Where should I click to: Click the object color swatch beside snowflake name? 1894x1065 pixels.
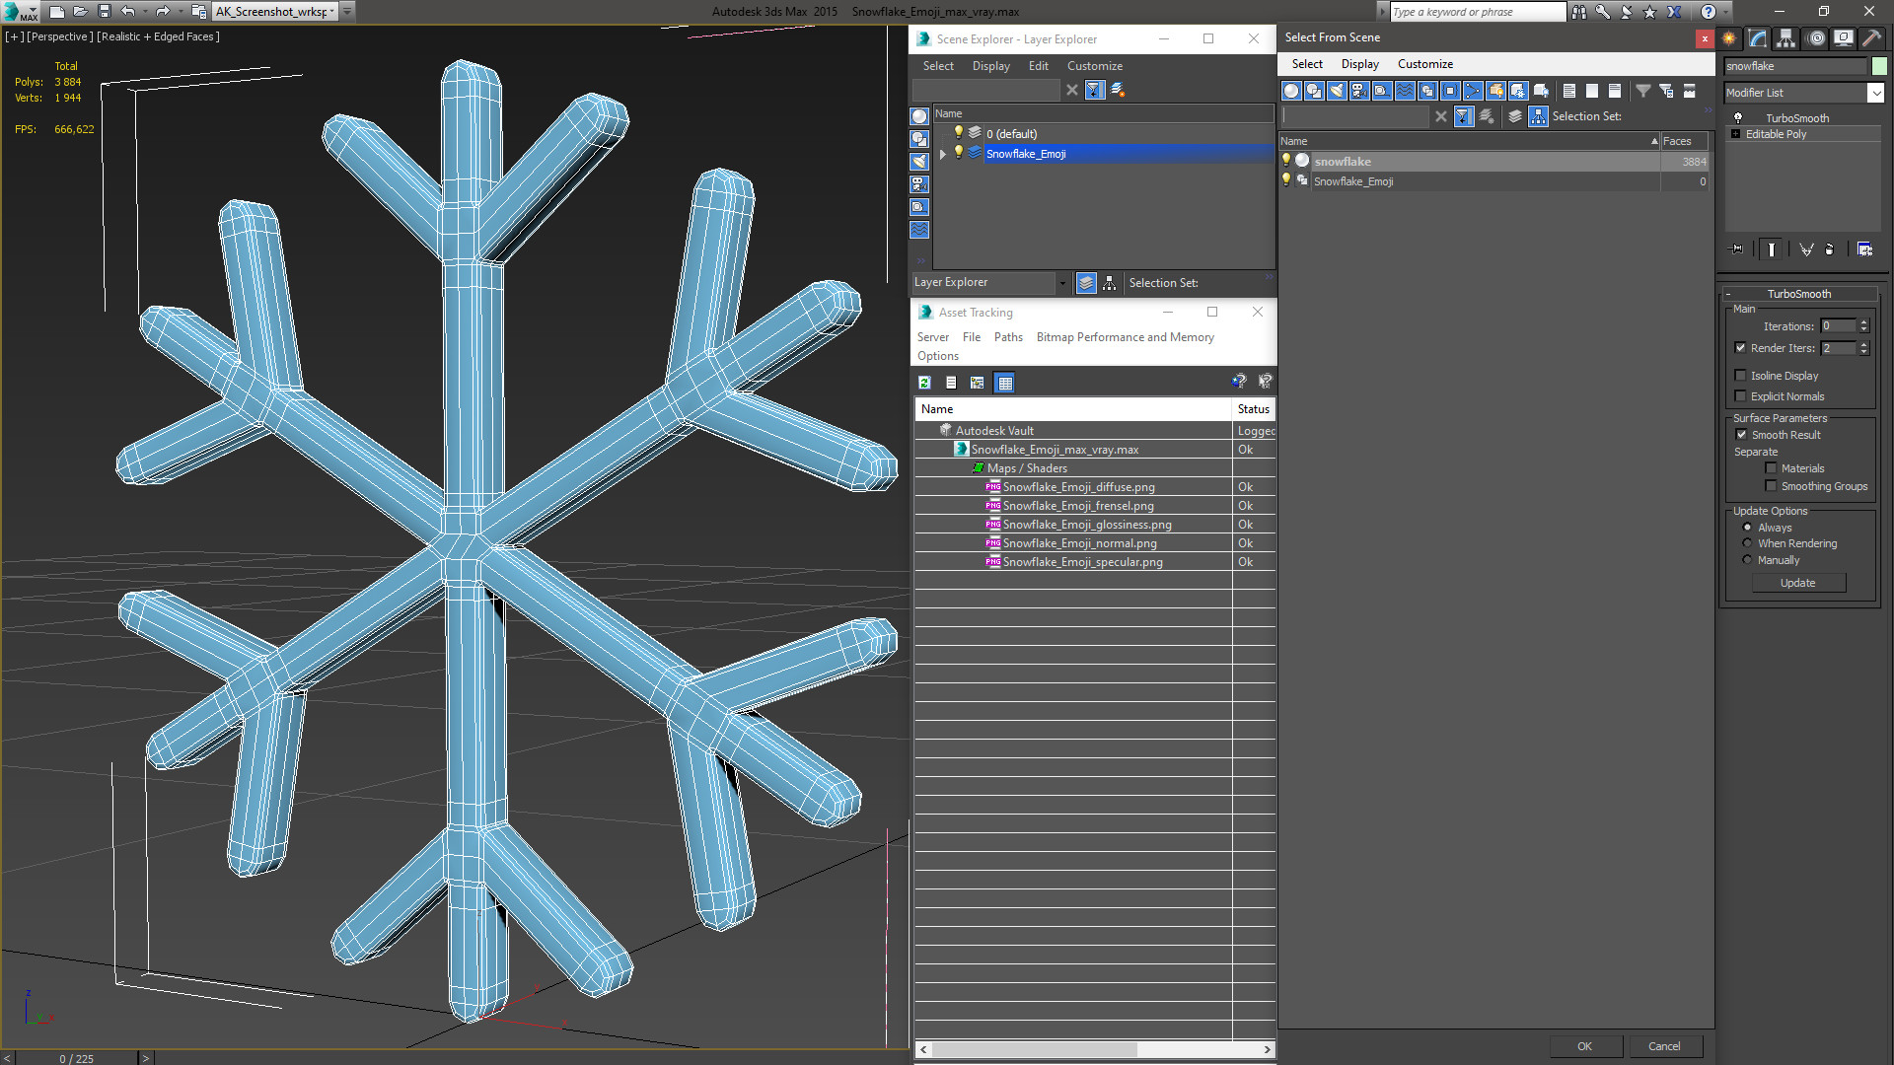1879,66
